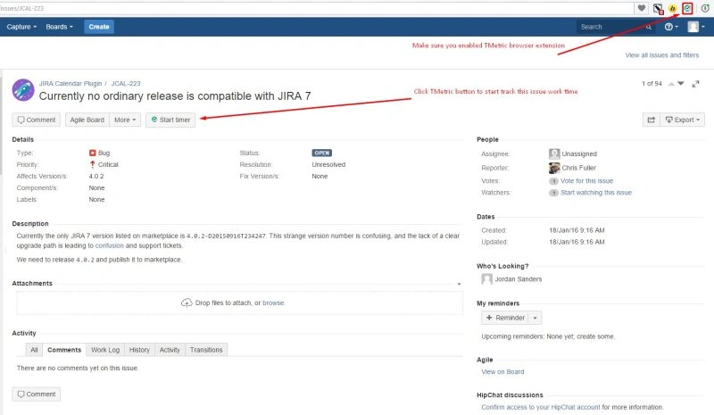Toggle full screen issue view icon
Viewport: 714px width, 415px height.
click(x=695, y=84)
